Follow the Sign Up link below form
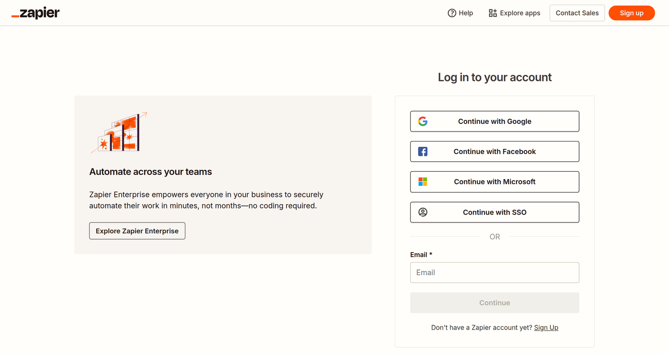Viewport: 669px width, 354px height. click(x=546, y=327)
